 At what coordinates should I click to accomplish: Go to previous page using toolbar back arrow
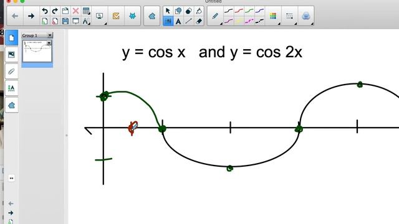click(x=15, y=16)
